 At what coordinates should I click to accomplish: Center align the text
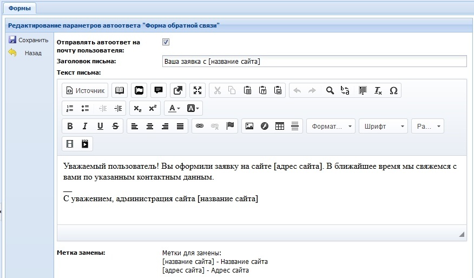point(150,126)
